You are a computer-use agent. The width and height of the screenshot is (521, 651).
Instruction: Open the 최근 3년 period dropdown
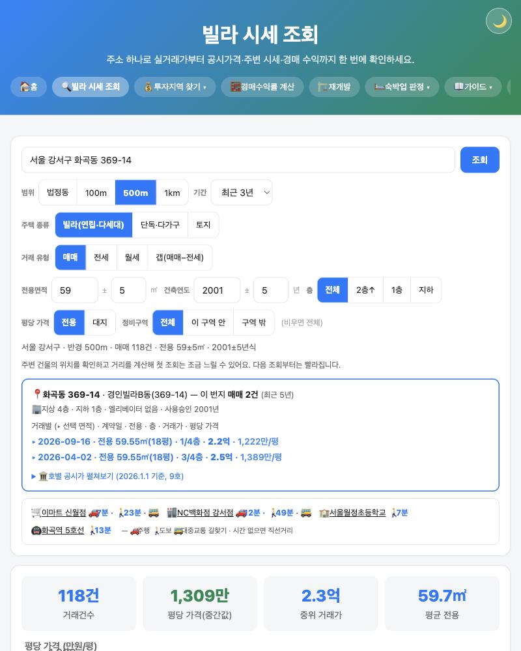click(x=242, y=192)
